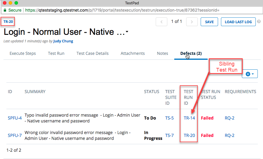Click the Secure padlock icon
263x159 pixels.
5,10
